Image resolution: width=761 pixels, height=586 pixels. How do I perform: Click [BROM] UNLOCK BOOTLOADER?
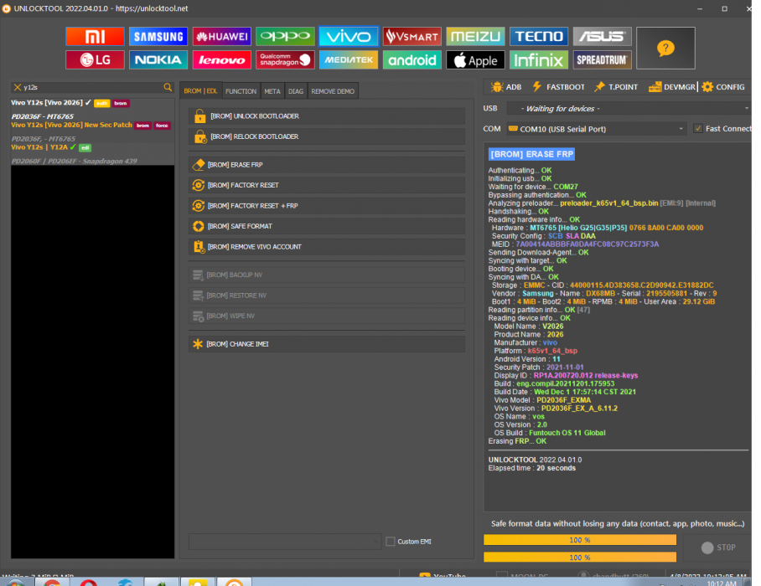[x=327, y=116]
